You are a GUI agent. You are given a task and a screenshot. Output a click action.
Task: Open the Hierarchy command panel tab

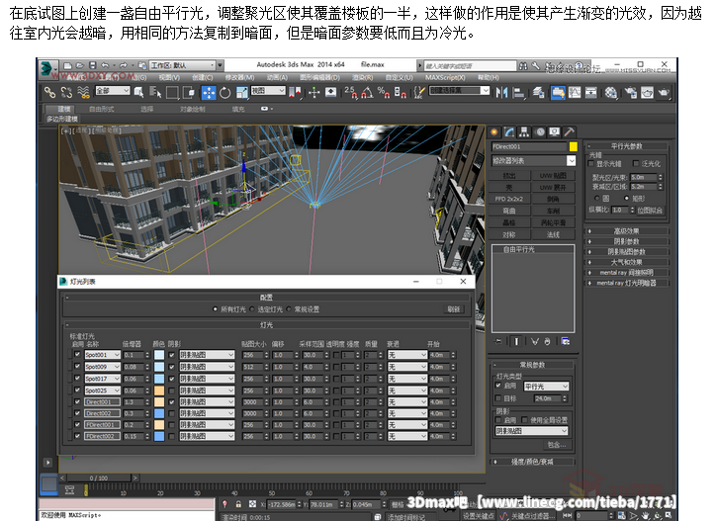(524, 132)
